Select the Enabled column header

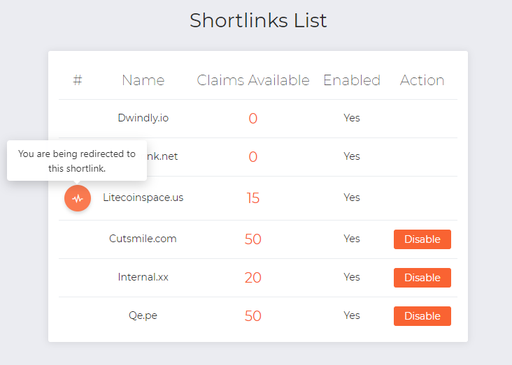[352, 80]
